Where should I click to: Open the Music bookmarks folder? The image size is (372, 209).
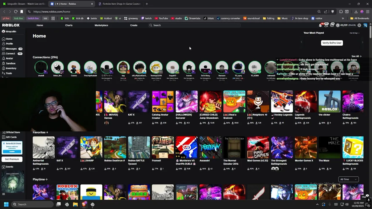283,18
